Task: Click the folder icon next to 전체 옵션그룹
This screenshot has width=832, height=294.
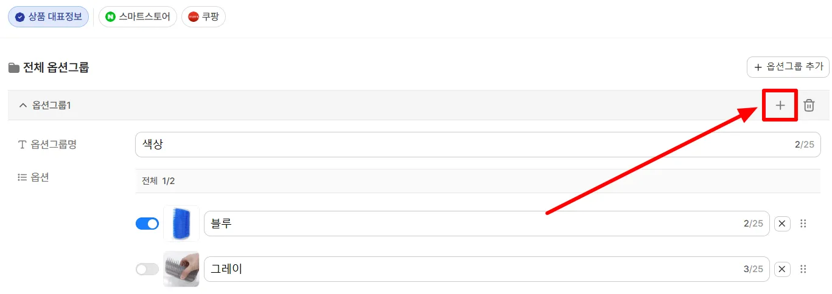Action: click(x=13, y=67)
